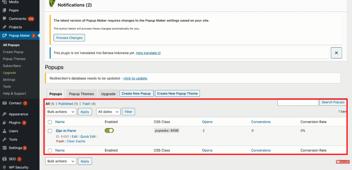Click the Users person icon
This screenshot has width=352, height=170.
pyautogui.click(x=4, y=131)
